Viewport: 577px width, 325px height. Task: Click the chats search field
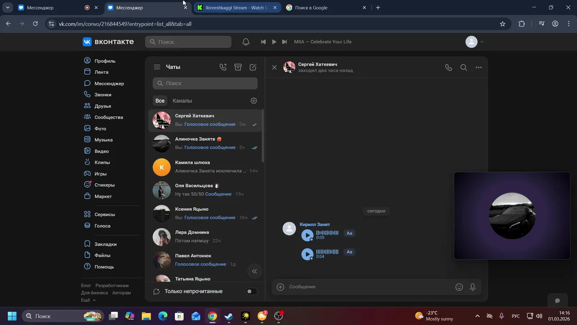[x=205, y=83]
